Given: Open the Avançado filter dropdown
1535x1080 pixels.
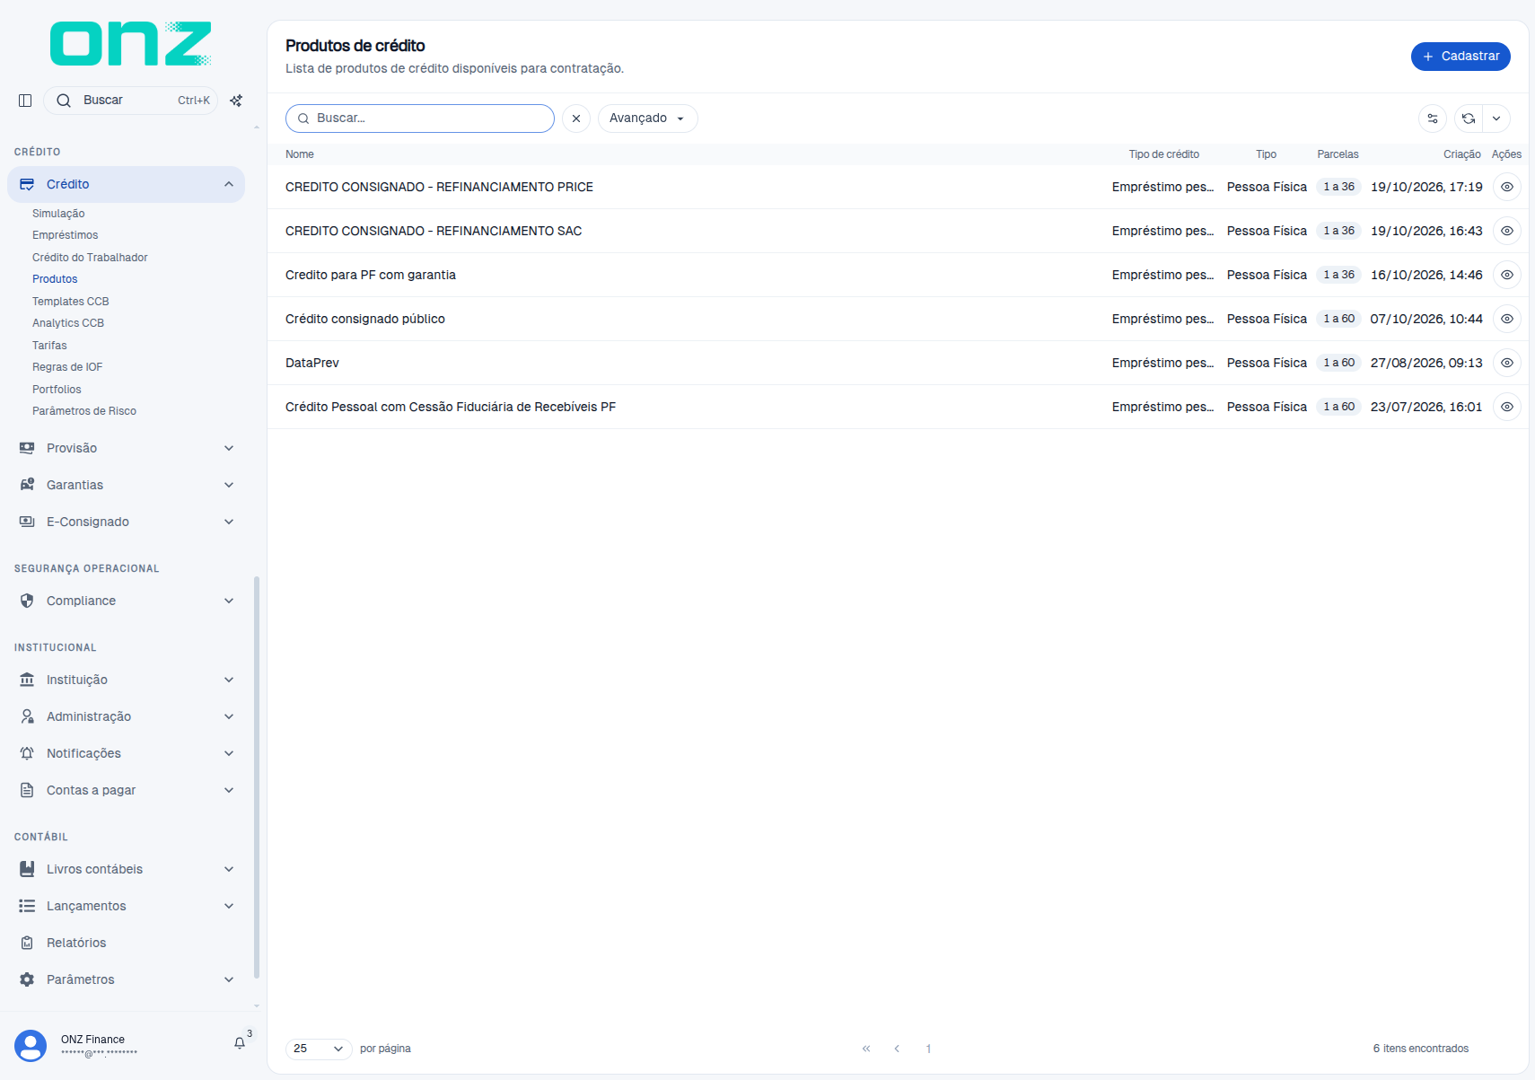Looking at the screenshot, I should 647,119.
